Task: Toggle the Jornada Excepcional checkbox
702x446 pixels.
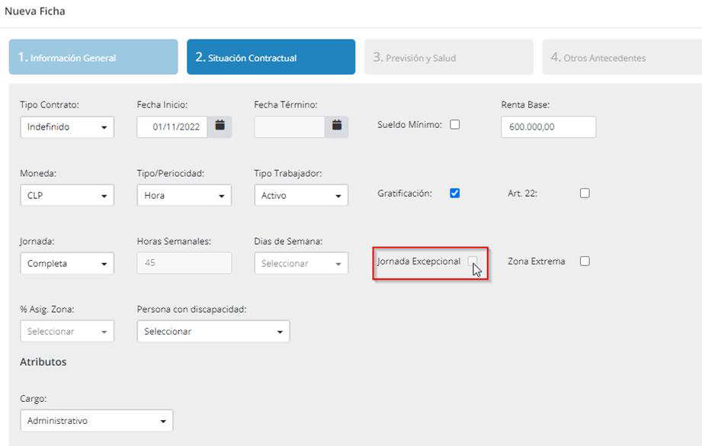Action: pos(473,262)
